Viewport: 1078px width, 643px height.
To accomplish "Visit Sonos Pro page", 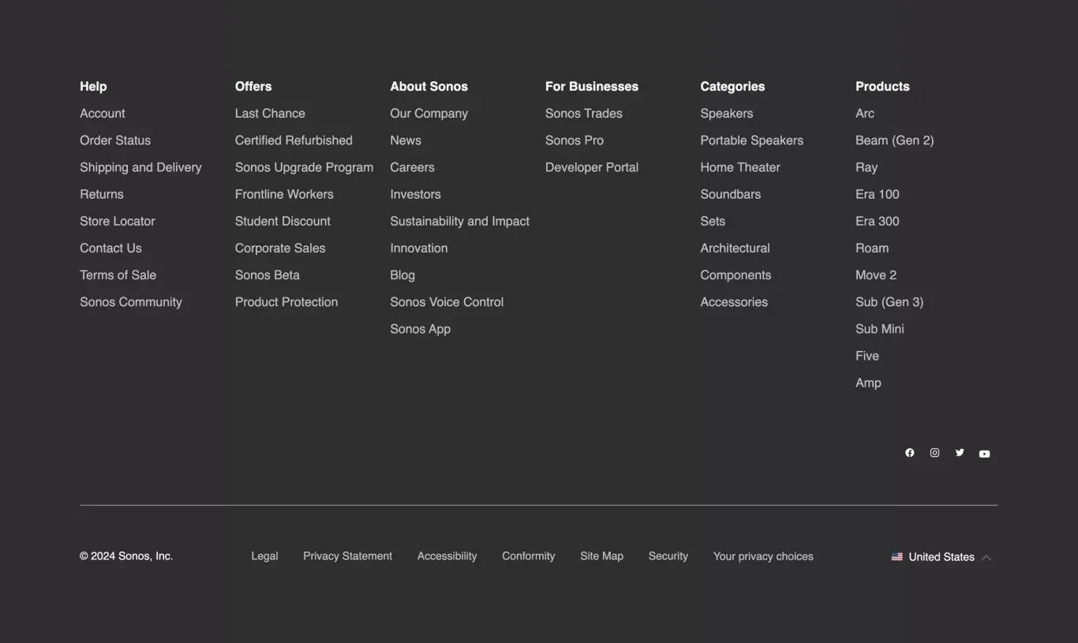I will [575, 140].
